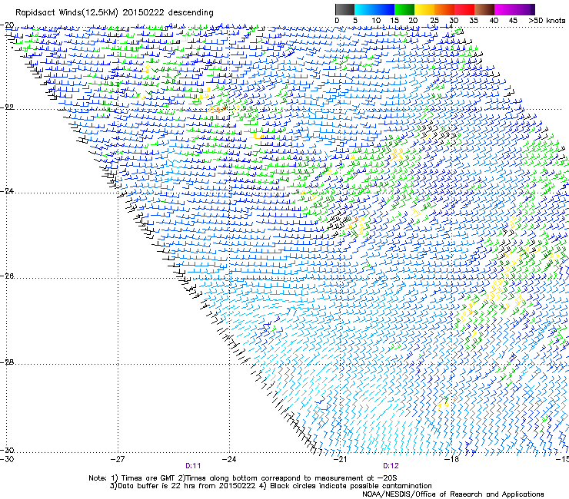Click the NOAA/NESDIS credit text
This screenshot has height=499, width=569.
453,494
